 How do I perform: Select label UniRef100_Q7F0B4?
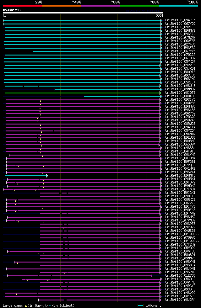point(180,189)
